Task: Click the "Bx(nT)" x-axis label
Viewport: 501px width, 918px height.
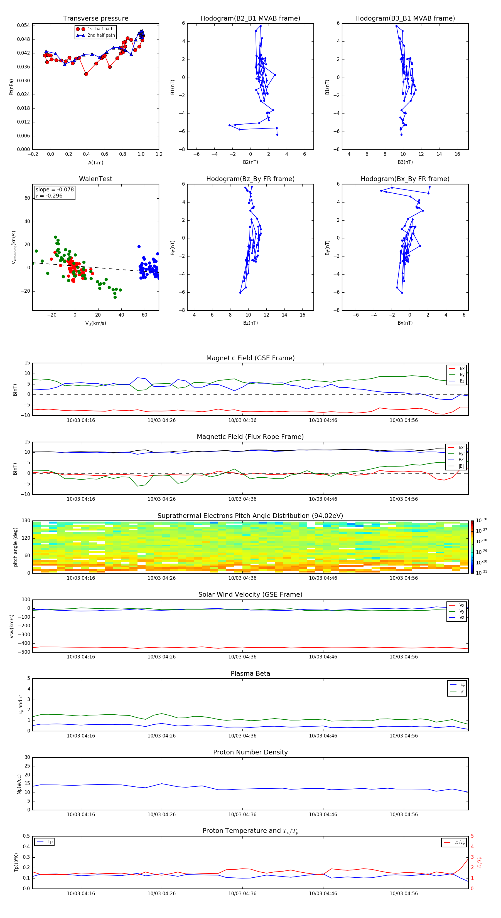Action: pos(405,323)
